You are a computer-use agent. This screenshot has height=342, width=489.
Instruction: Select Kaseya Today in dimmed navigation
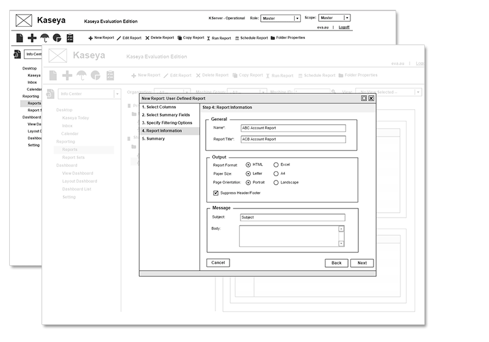pyautogui.click(x=76, y=118)
